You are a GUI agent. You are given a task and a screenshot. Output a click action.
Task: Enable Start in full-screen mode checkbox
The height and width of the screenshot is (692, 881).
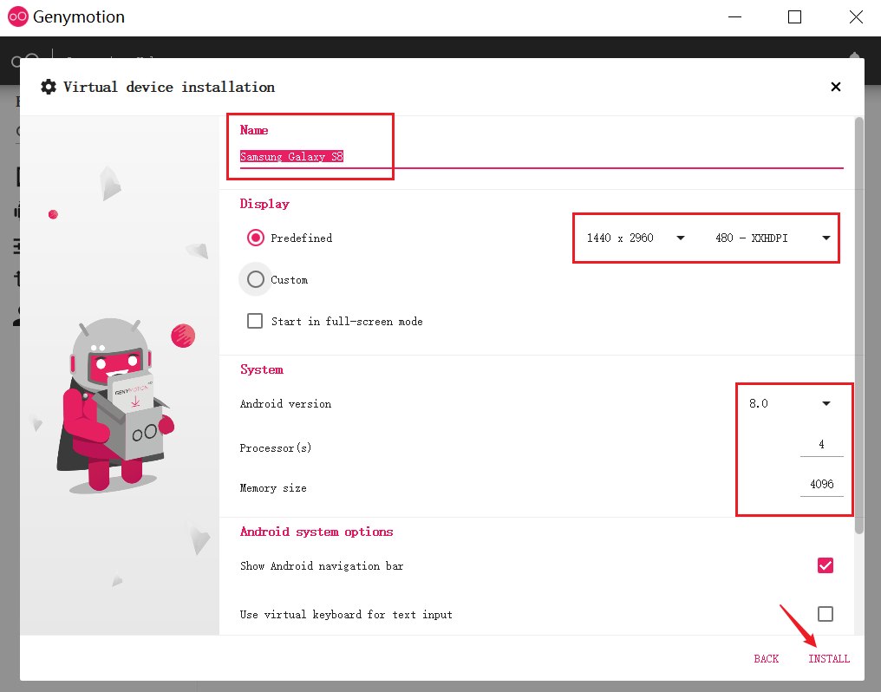255,321
